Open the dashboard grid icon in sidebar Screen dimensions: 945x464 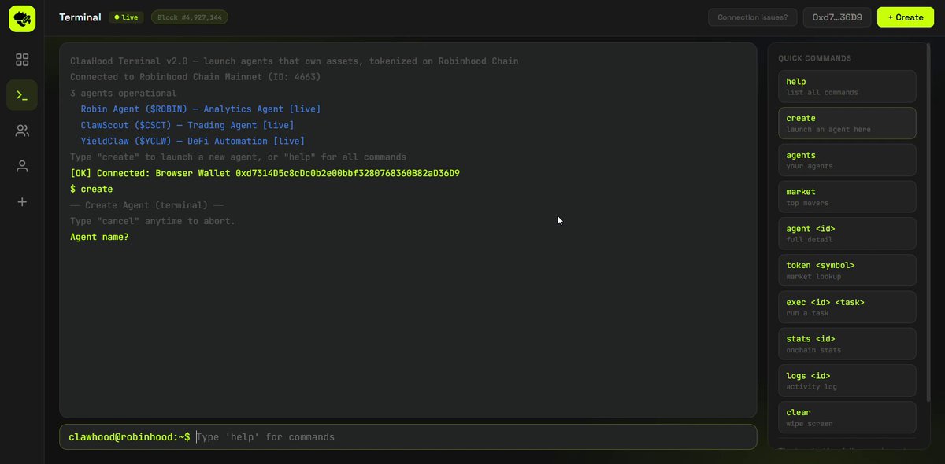point(22,60)
